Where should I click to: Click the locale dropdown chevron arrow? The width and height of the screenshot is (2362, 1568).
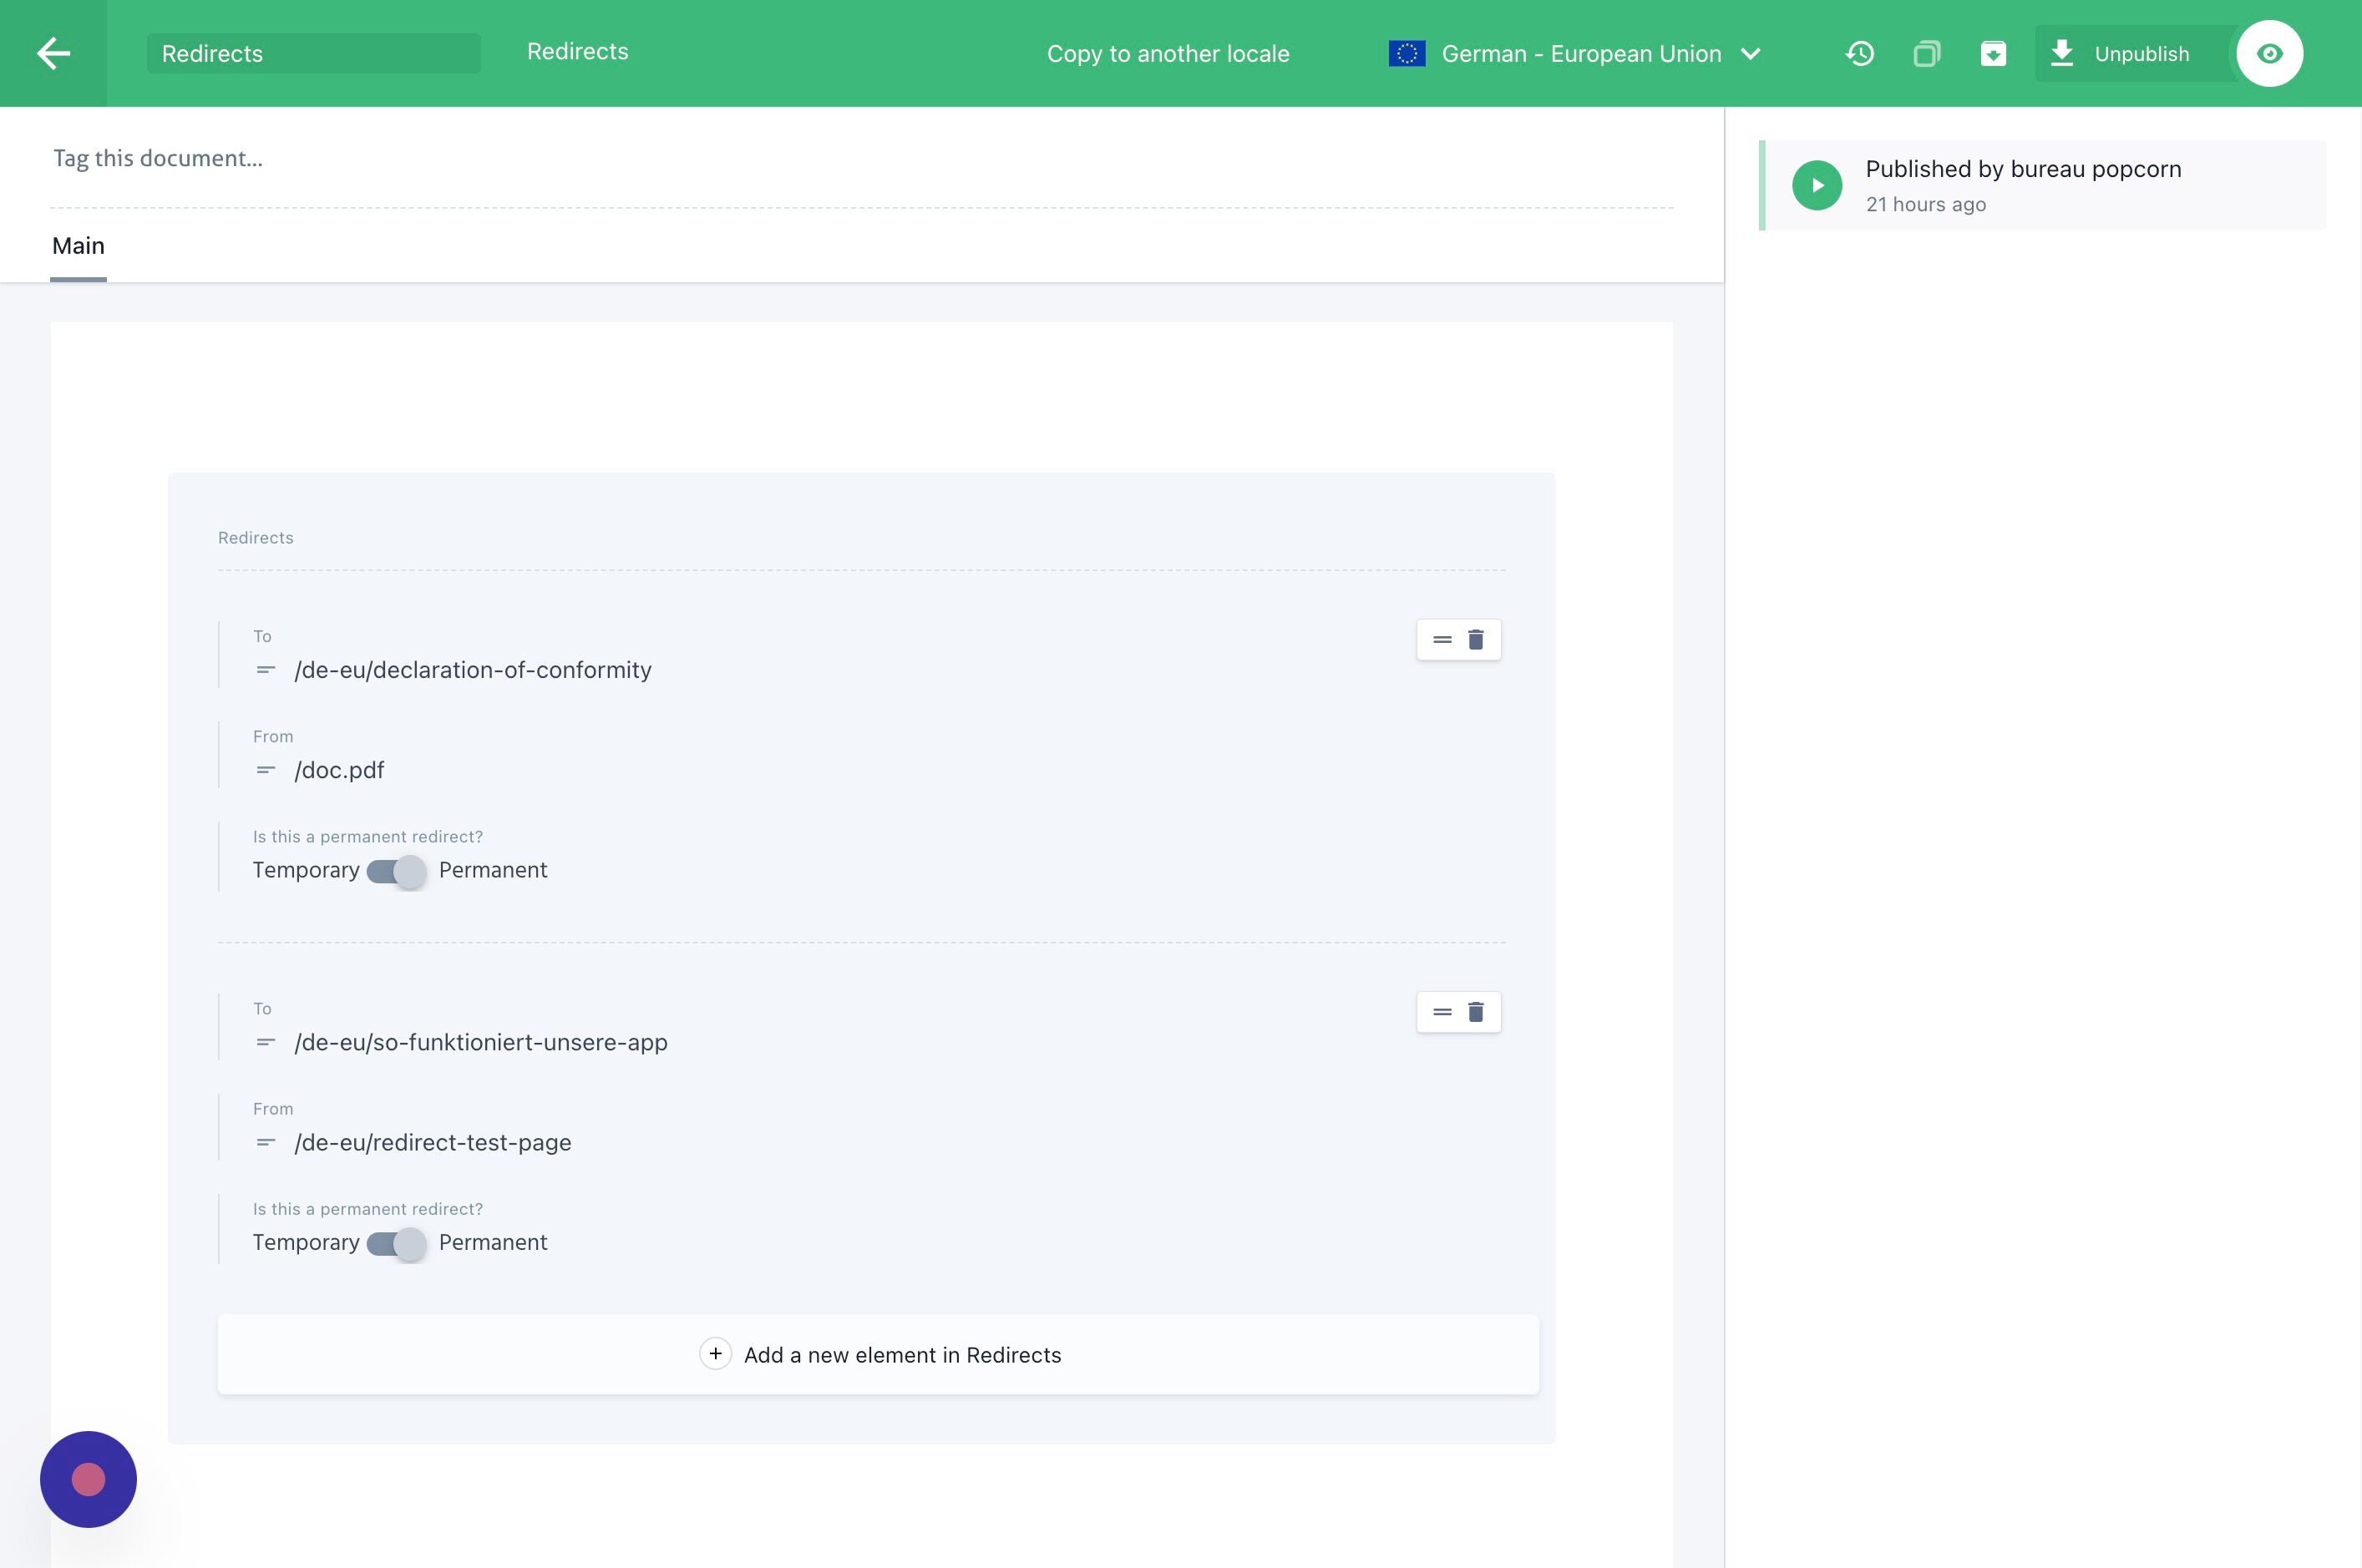[1750, 54]
